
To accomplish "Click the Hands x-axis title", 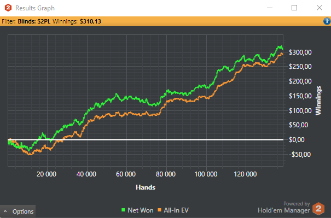I will (x=146, y=187).
